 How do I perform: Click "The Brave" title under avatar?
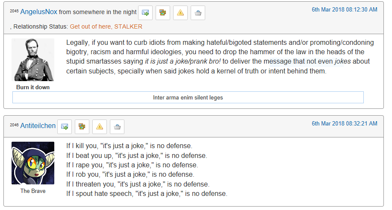33,191
